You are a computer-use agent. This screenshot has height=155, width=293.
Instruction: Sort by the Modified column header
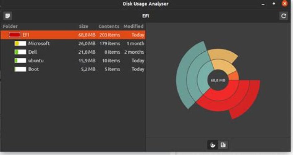click(x=133, y=26)
